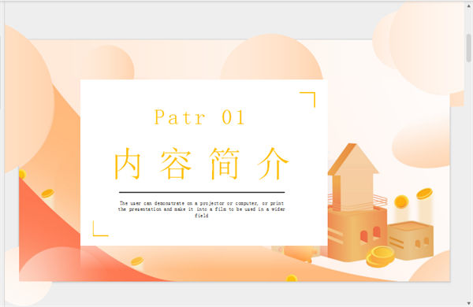473x307 pixels.
Task: Select the tilted coin above the small building
Action: click(x=425, y=194)
